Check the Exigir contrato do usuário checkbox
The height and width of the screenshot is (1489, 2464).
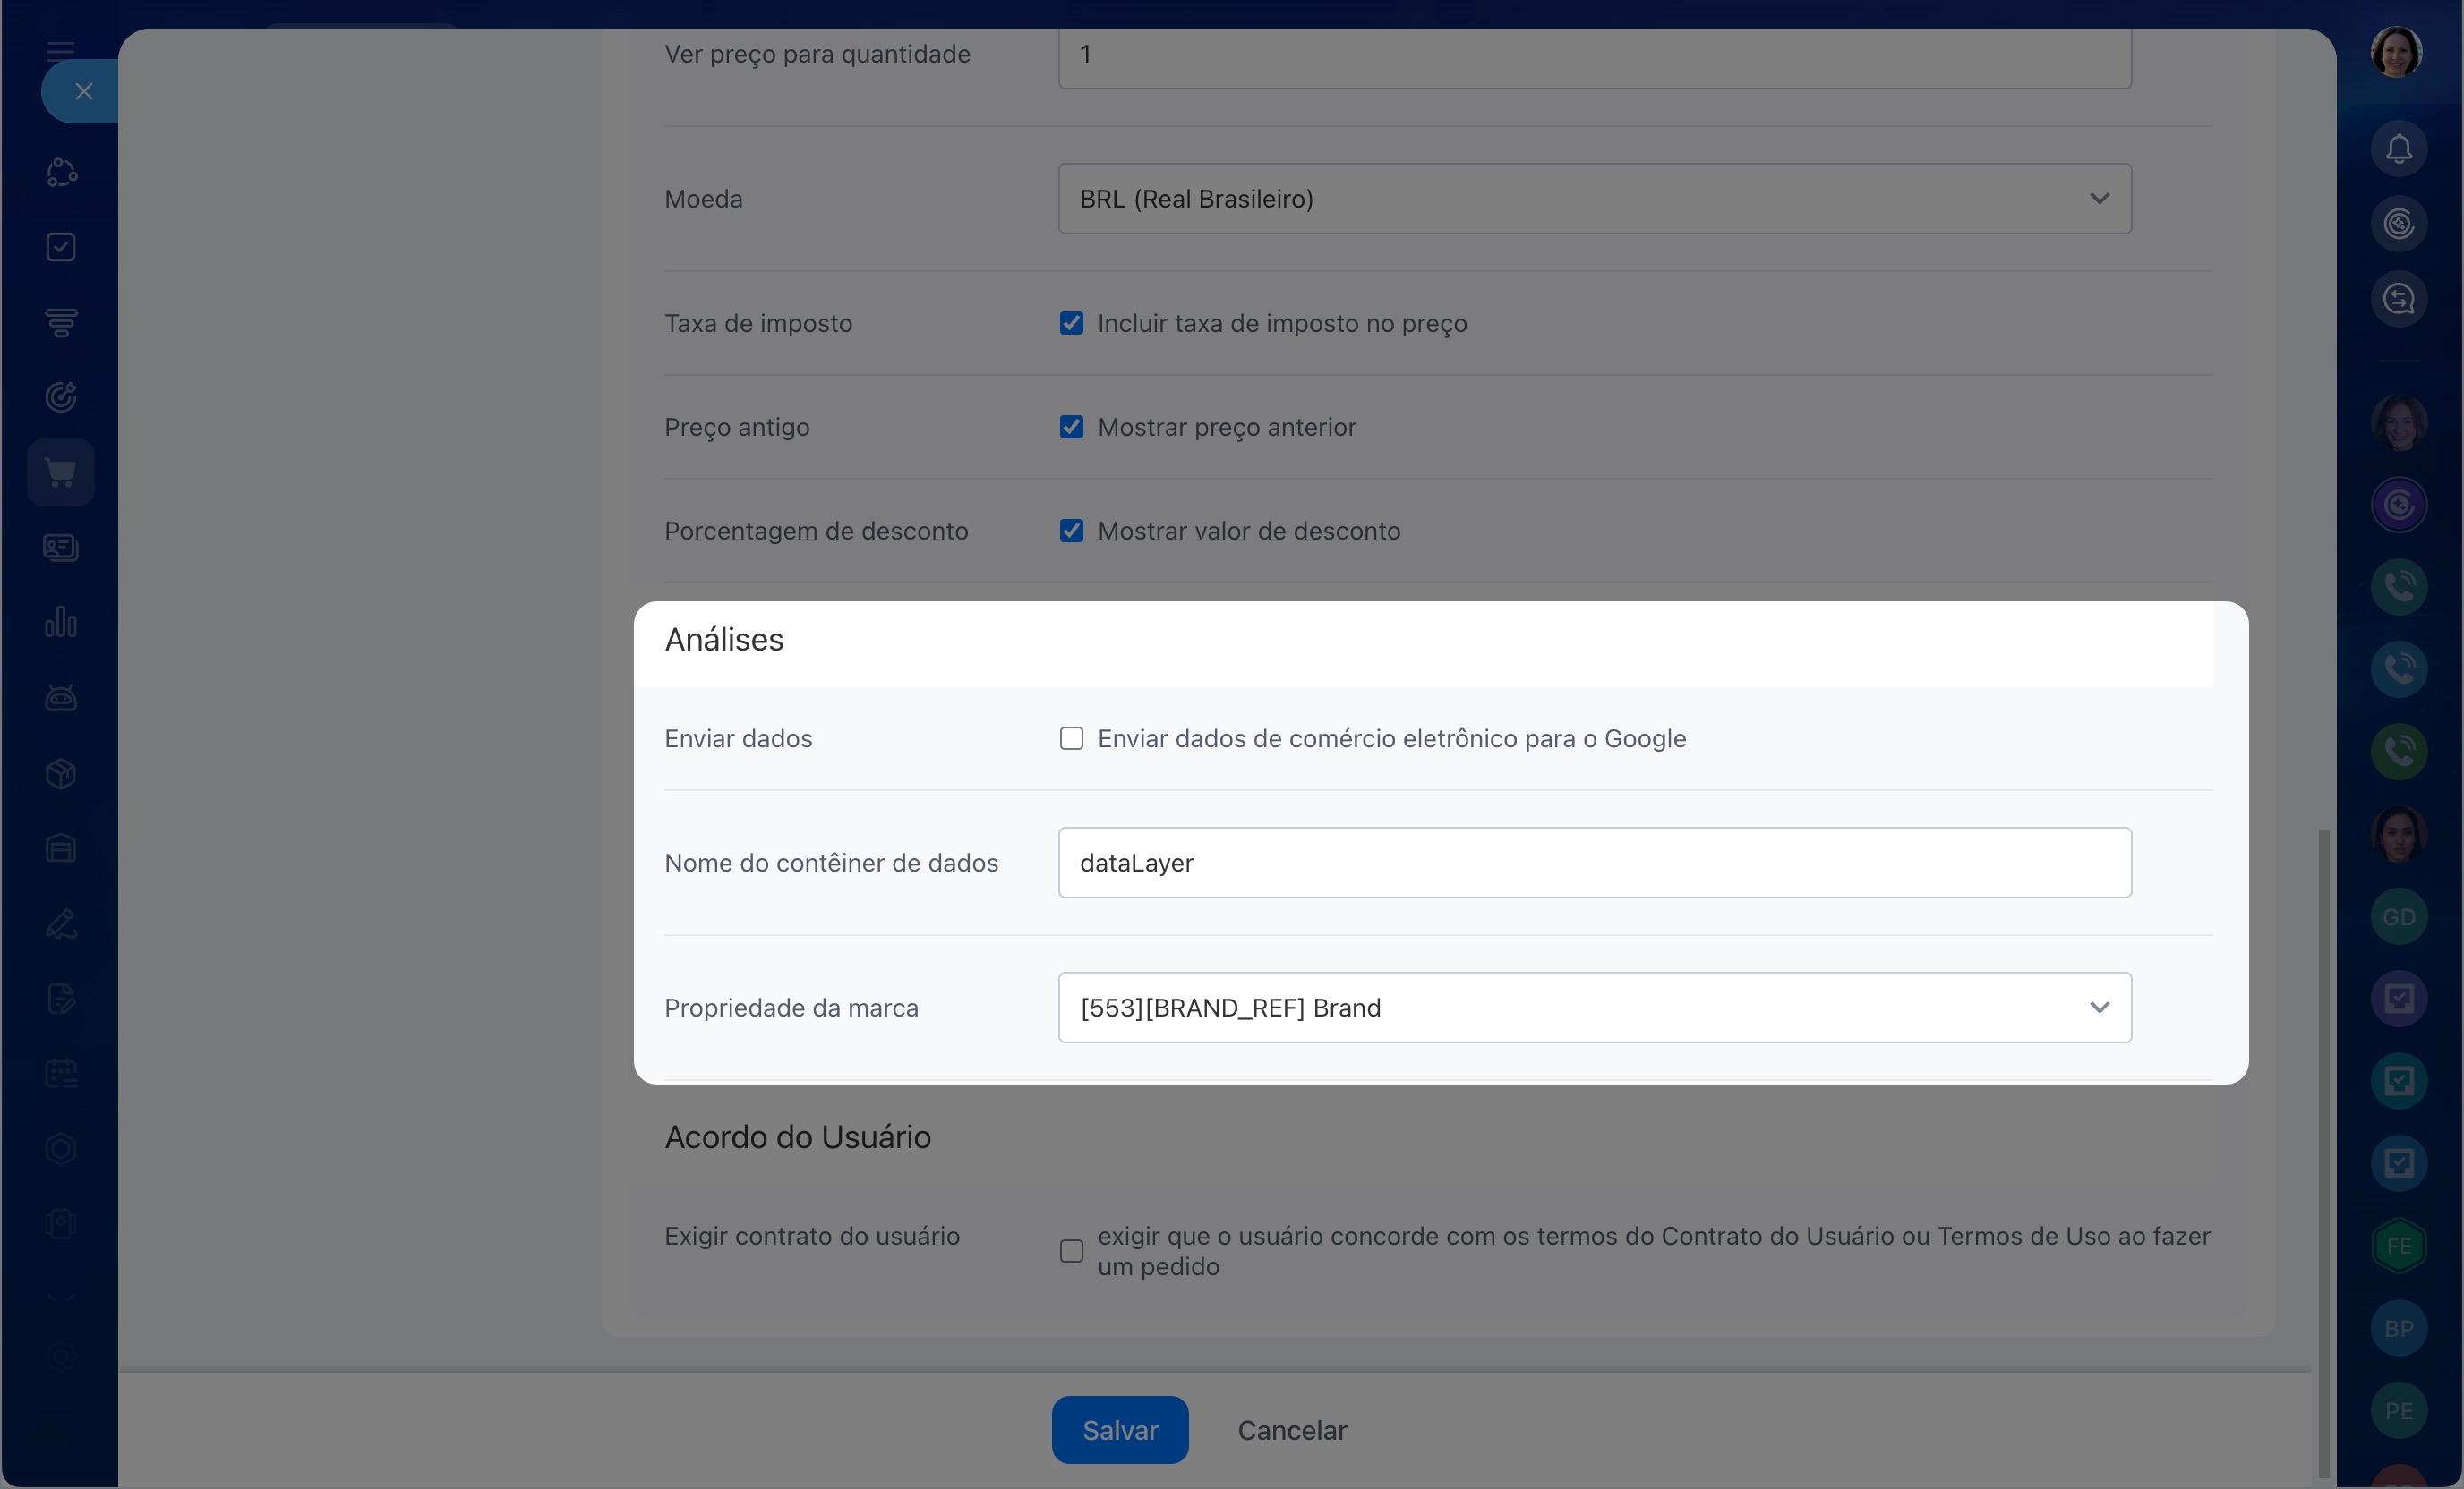pyautogui.click(x=1071, y=1251)
